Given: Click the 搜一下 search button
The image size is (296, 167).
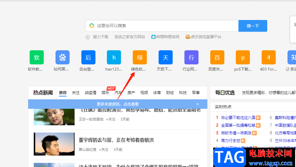Looking at the screenshot, I should point(253,26).
